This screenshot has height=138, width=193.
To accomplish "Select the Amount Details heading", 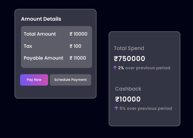I will coord(41,19).
